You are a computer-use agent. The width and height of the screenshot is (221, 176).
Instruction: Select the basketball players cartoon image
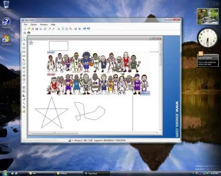(x=98, y=73)
